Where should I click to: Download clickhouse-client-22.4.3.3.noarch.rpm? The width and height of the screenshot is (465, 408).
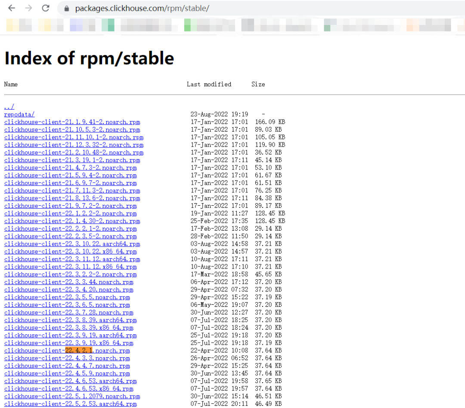[x=67, y=358]
